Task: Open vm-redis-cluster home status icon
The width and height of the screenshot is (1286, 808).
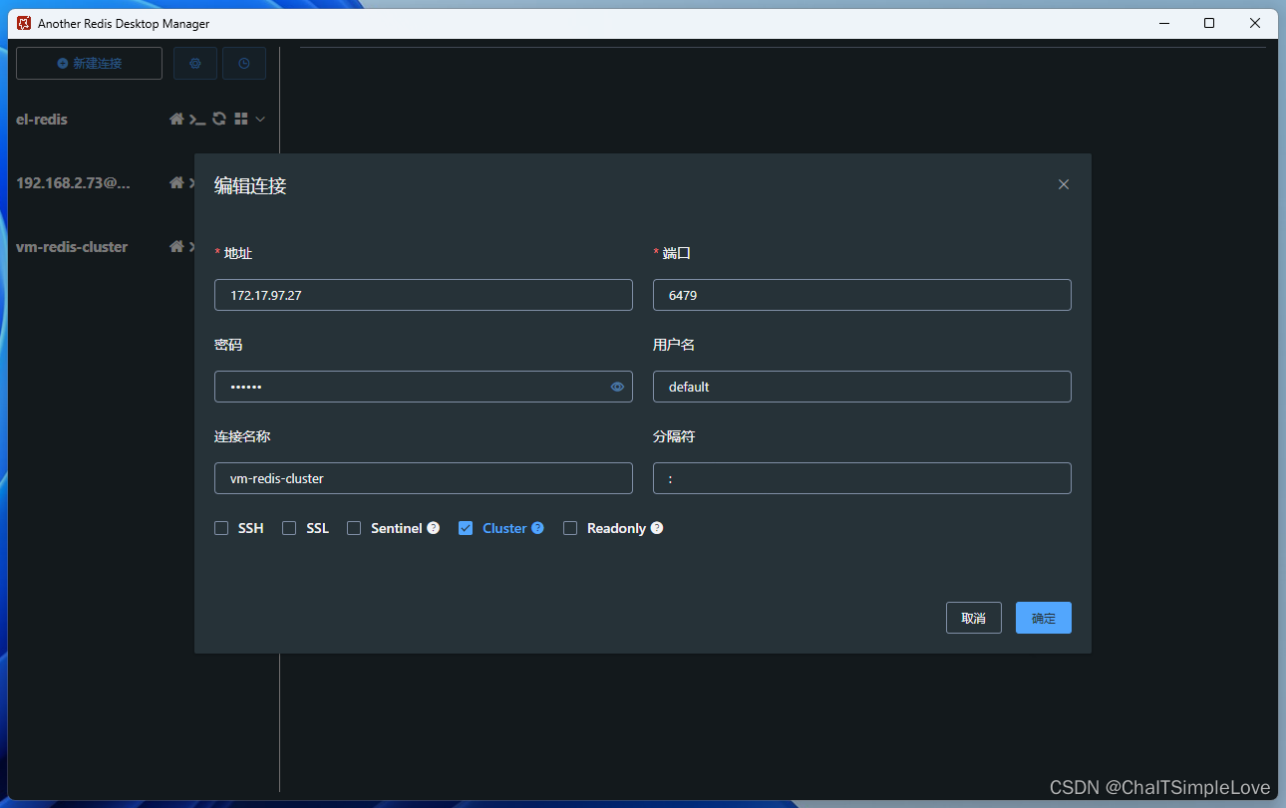Action: pyautogui.click(x=176, y=246)
